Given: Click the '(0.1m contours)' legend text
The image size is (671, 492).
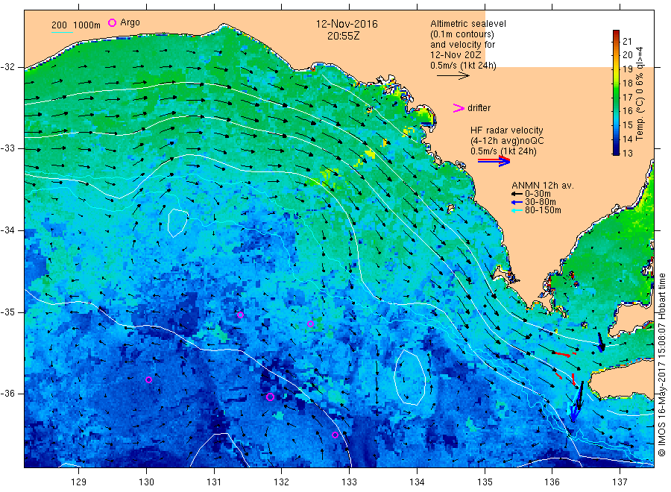Looking at the screenshot, I should tap(462, 34).
